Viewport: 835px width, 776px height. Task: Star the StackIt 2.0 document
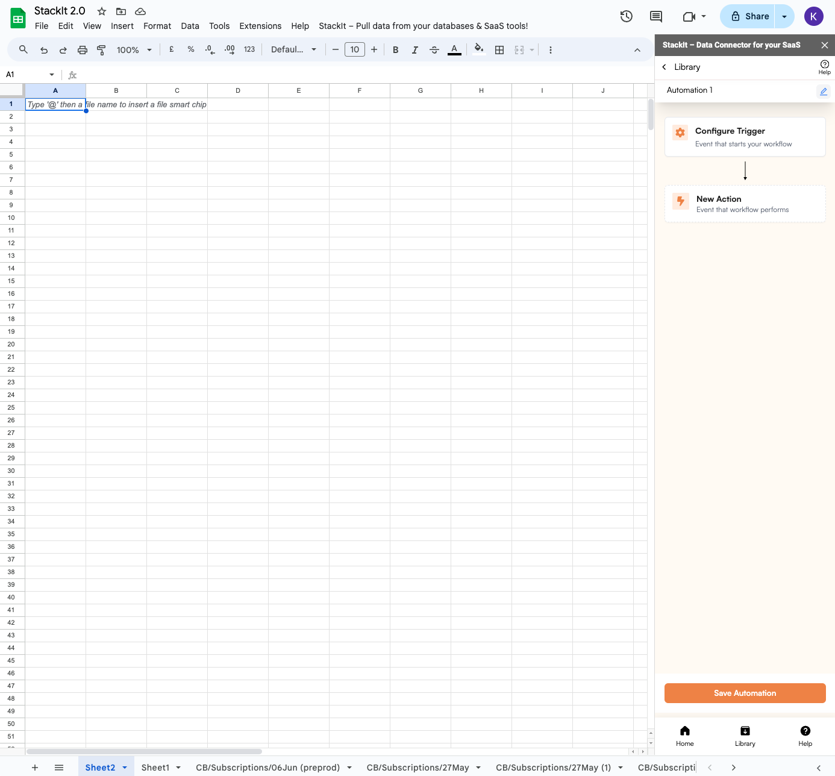[102, 11]
